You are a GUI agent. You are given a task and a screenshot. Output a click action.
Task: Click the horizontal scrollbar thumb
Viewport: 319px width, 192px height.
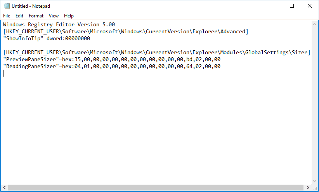point(156,187)
